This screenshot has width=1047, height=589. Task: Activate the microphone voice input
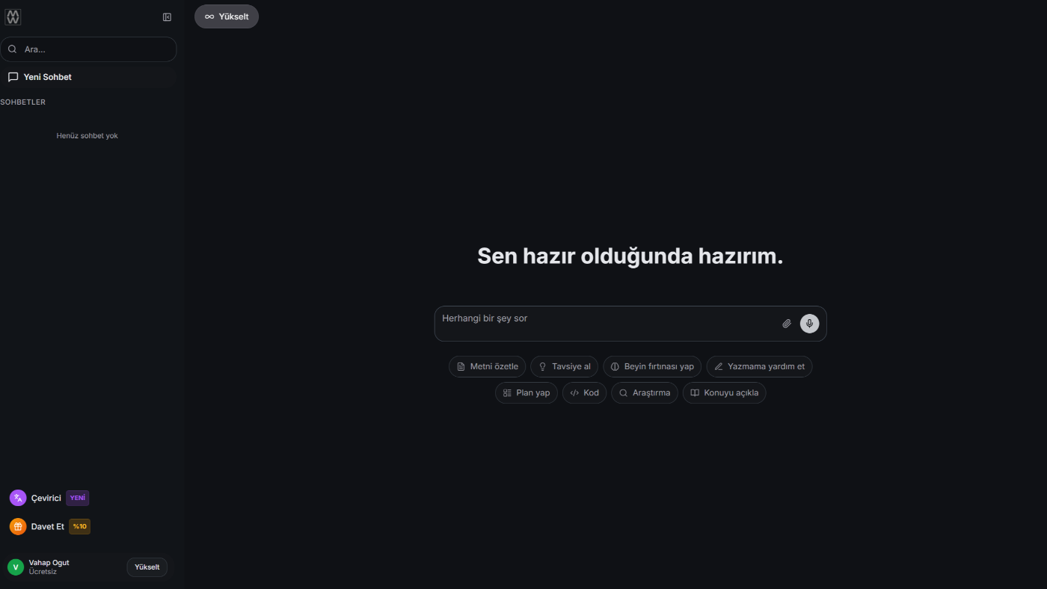pos(809,324)
